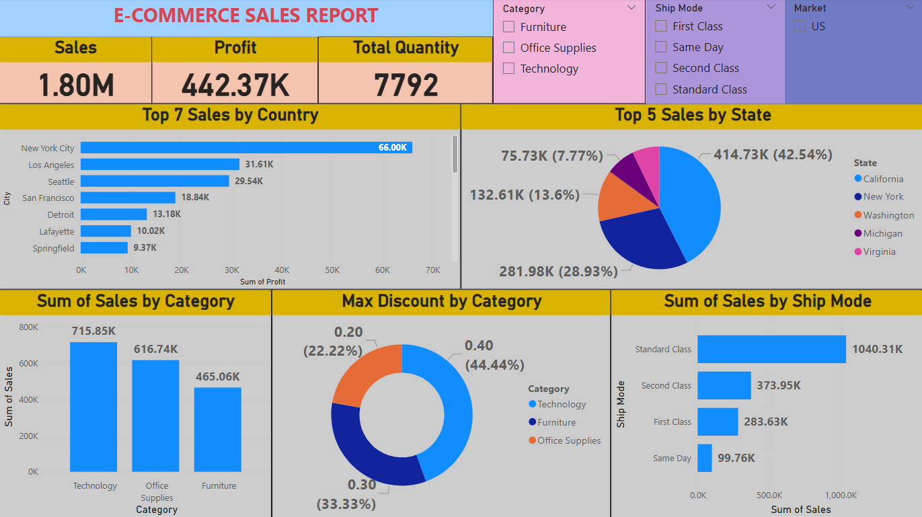
Task: Tick the US checkbox in Market slicer
Action: (x=800, y=26)
